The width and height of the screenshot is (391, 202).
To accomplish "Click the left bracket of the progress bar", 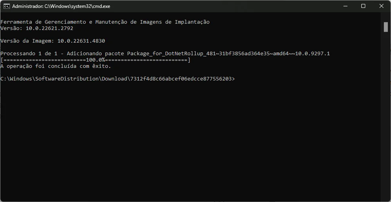I will click(x=2, y=60).
